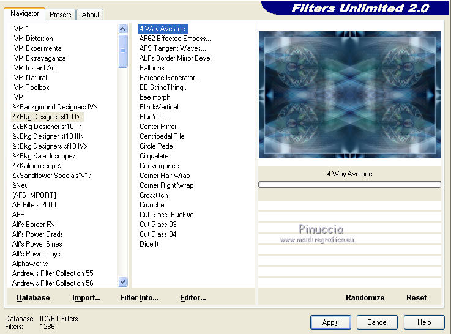Image resolution: width=451 pixels, height=334 pixels.
Task: Click the Reset button
Action: click(416, 298)
